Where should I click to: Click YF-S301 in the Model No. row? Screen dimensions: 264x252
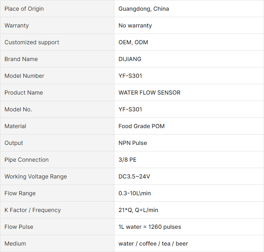click(130, 110)
